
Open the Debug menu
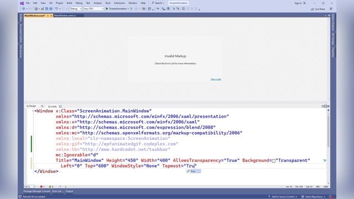click(79, 3)
